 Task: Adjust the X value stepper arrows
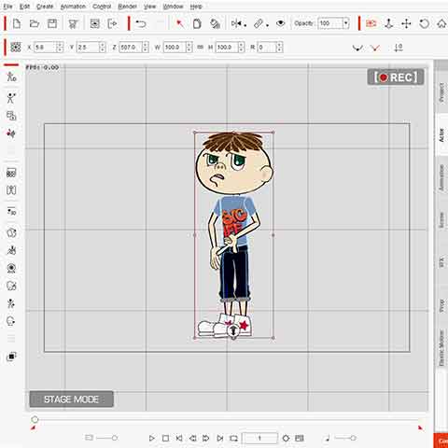point(60,48)
